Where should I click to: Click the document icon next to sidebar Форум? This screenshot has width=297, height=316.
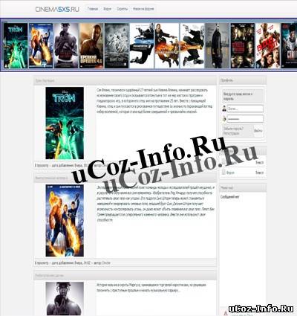(223, 172)
